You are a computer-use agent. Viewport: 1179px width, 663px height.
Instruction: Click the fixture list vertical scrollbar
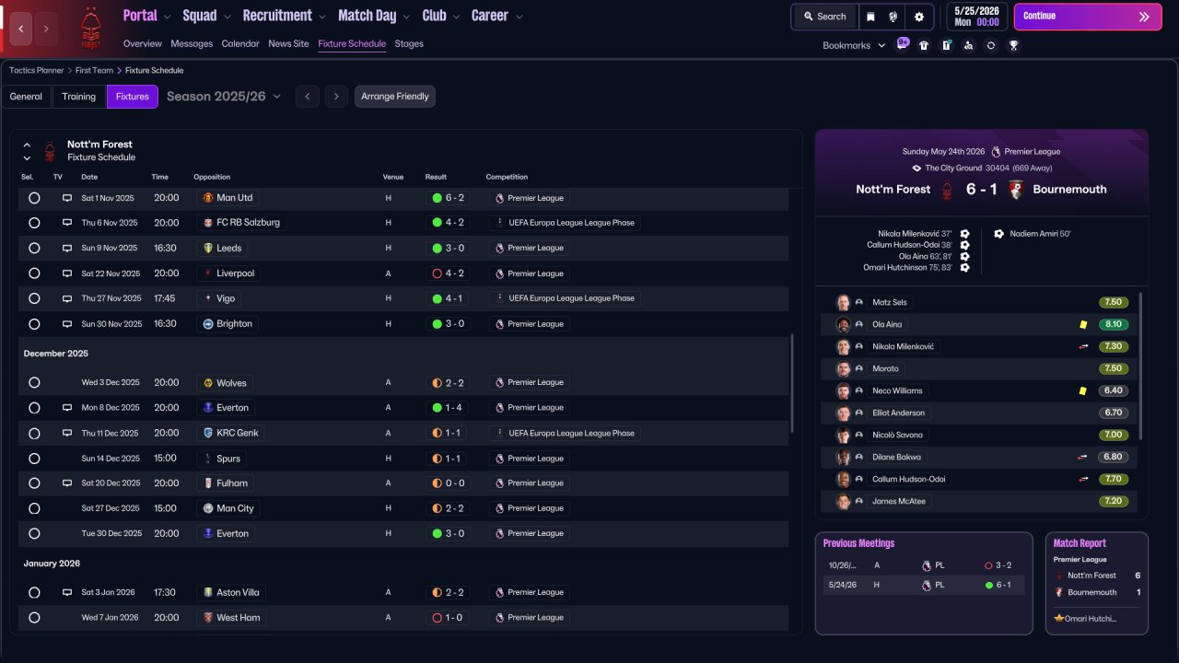pyautogui.click(x=792, y=383)
